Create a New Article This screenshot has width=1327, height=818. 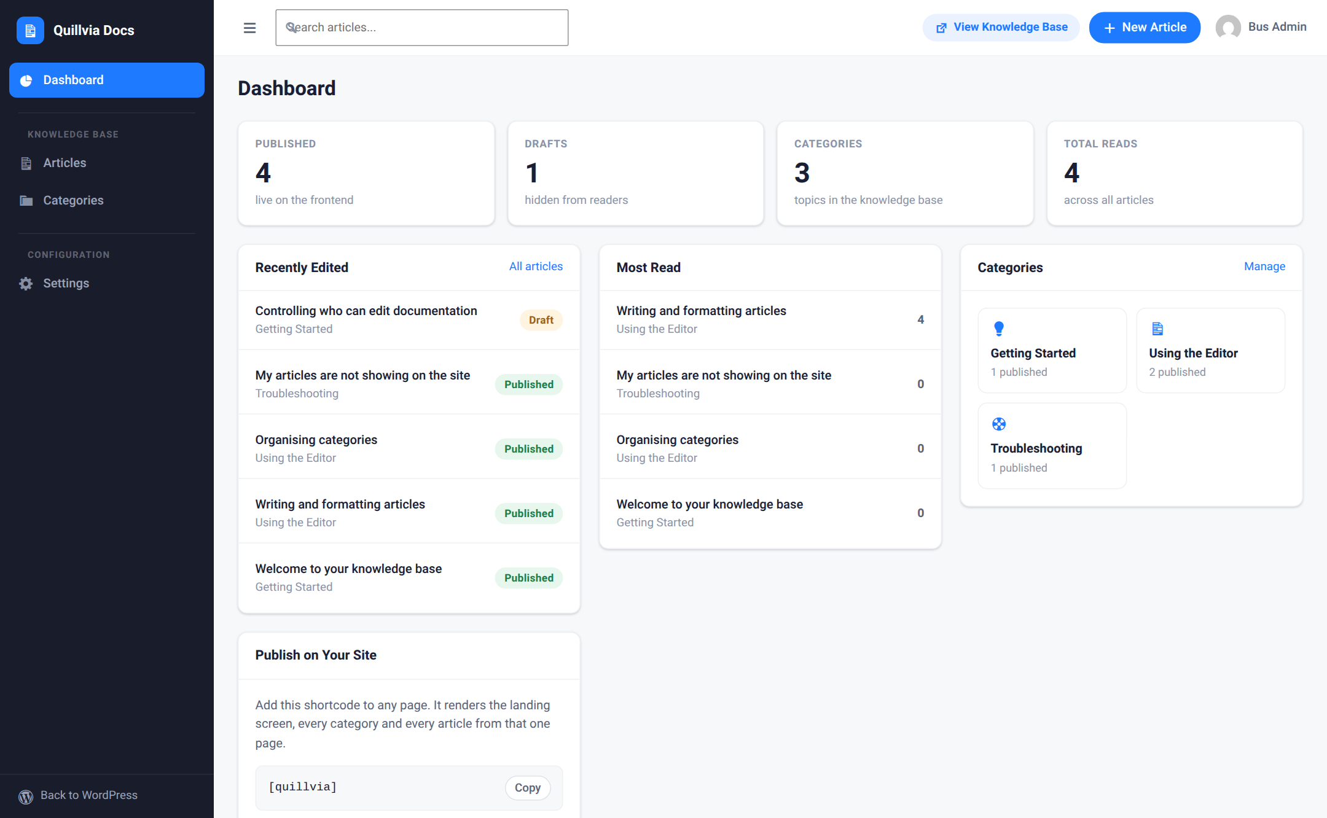(1145, 28)
